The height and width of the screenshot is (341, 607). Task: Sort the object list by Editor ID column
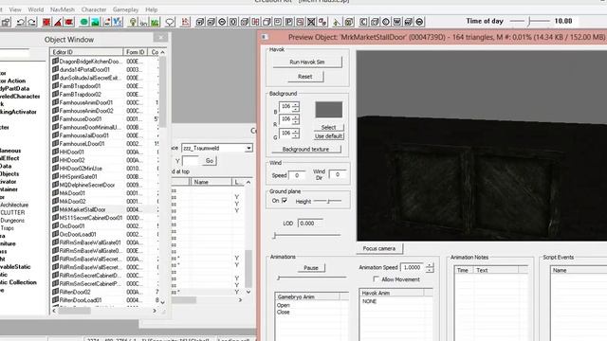(86, 52)
